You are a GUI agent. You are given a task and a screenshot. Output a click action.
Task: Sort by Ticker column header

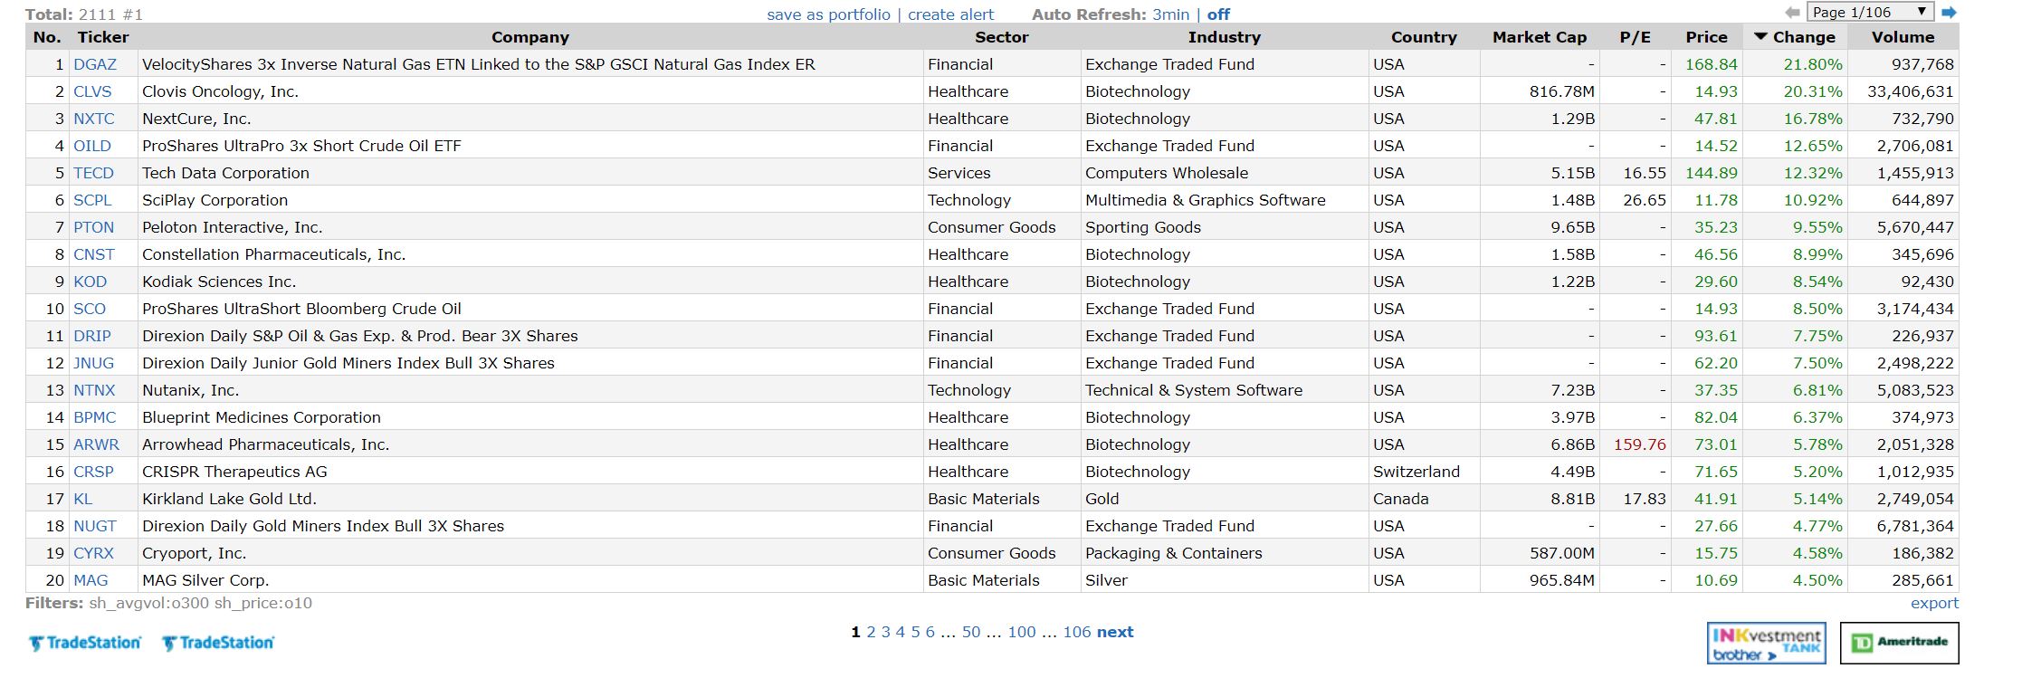(103, 37)
